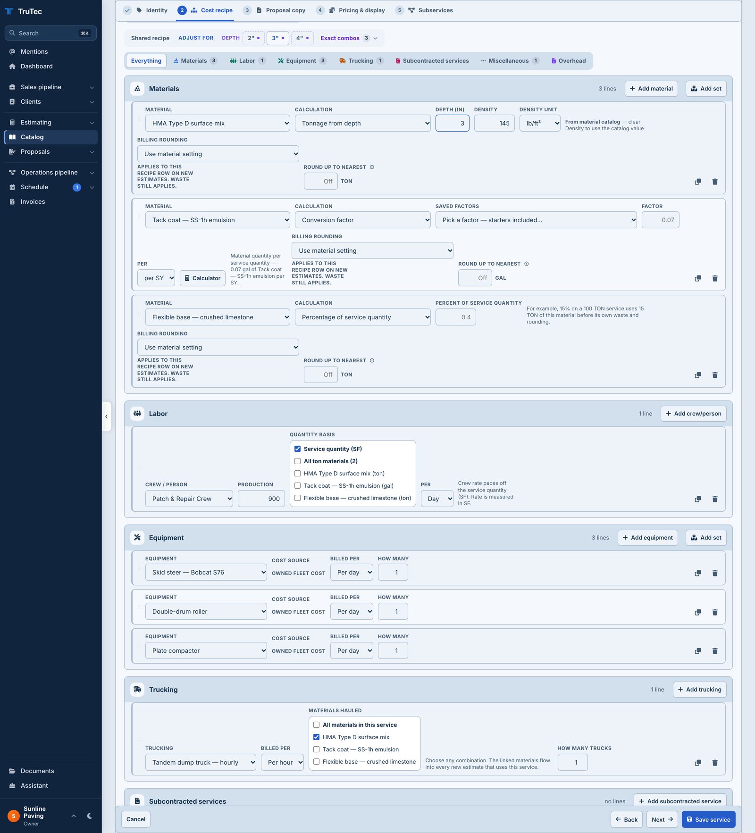Image resolution: width=755 pixels, height=833 pixels.
Task: Click Add crew/person
Action: (693, 414)
